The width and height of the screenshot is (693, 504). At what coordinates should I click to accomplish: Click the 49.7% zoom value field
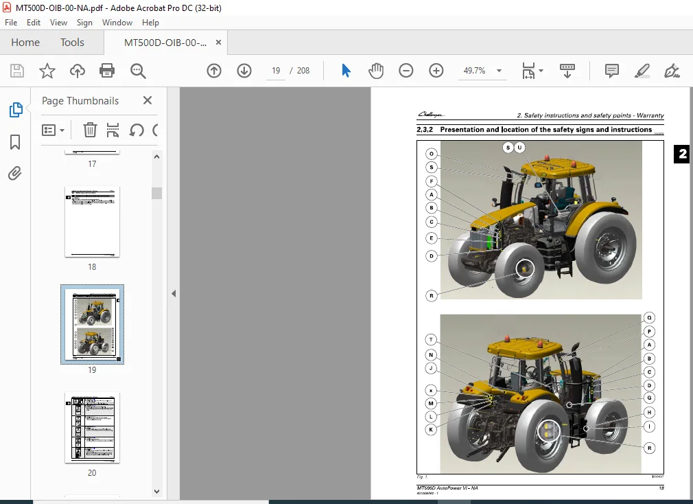click(474, 71)
